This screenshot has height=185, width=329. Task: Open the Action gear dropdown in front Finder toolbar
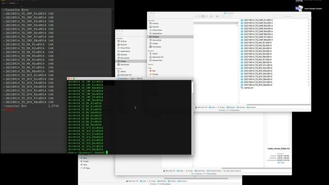click(218, 16)
